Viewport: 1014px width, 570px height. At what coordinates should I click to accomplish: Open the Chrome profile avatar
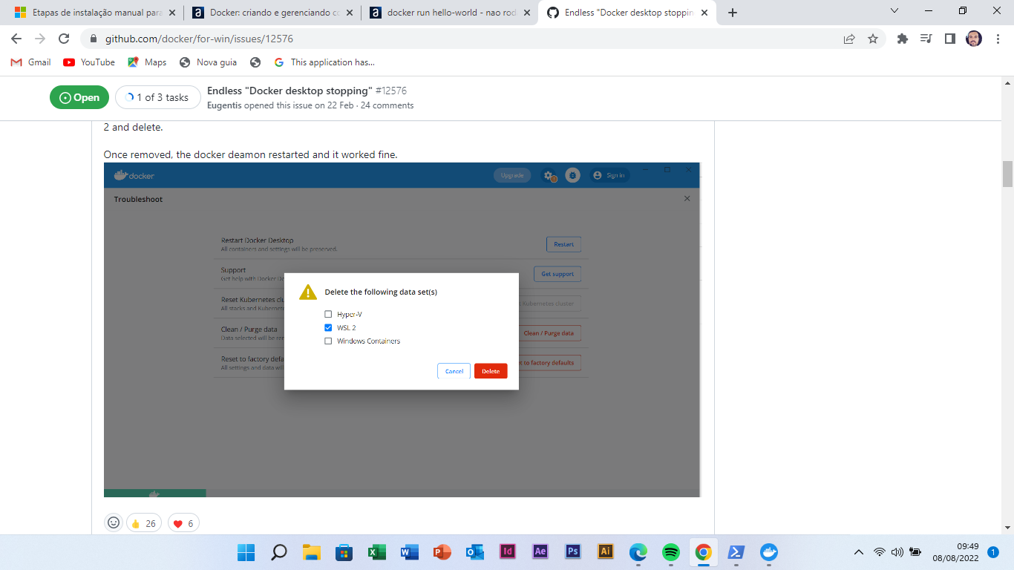(x=974, y=39)
